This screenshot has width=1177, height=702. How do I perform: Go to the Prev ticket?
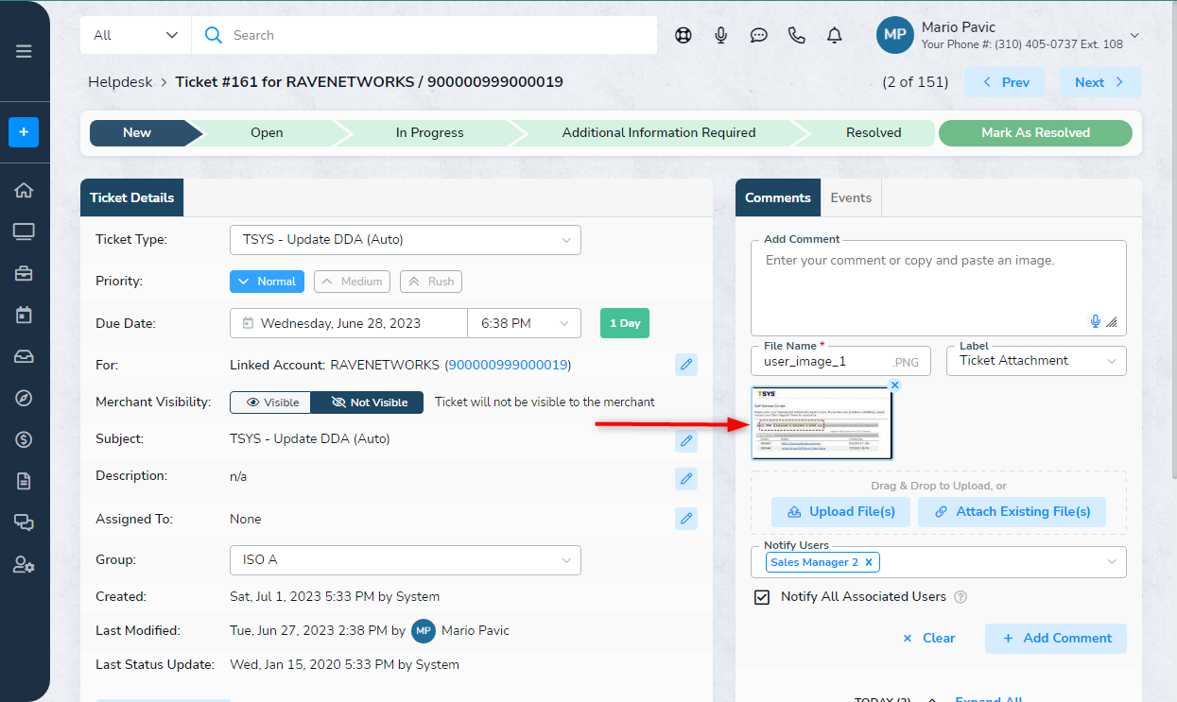1005,82
